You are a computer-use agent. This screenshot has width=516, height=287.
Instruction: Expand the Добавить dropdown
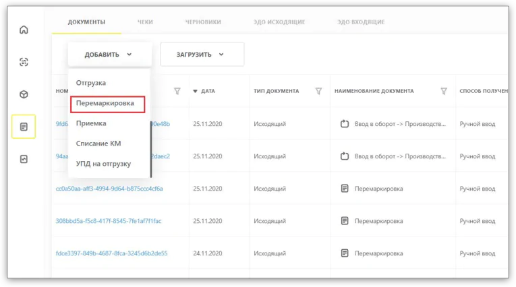coord(109,55)
